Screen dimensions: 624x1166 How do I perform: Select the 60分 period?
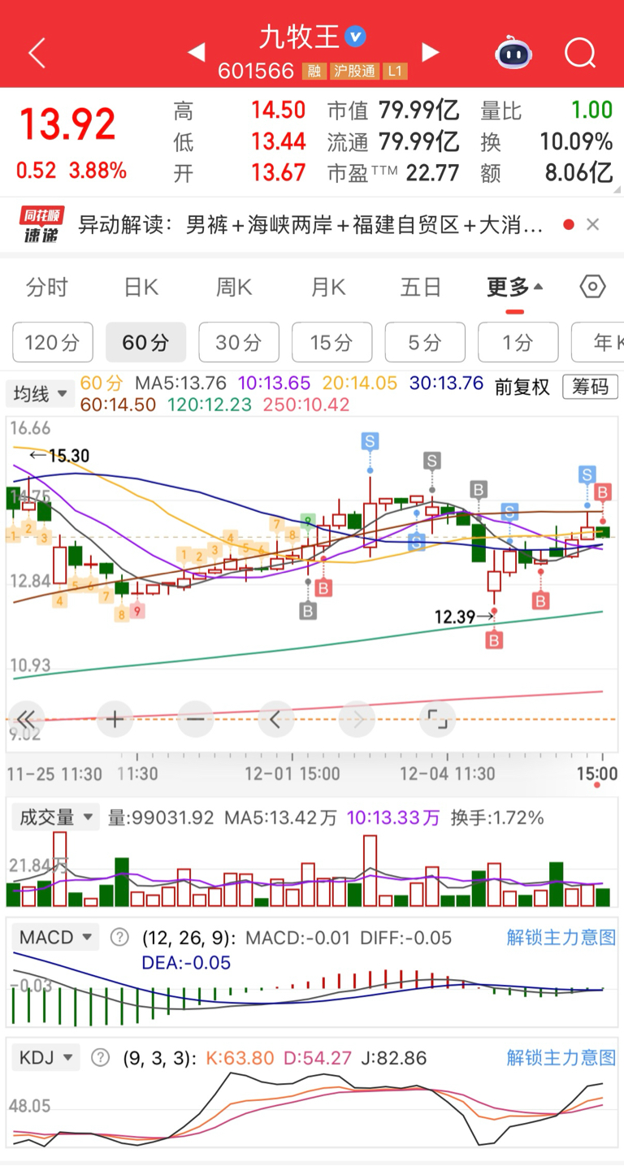click(x=145, y=342)
